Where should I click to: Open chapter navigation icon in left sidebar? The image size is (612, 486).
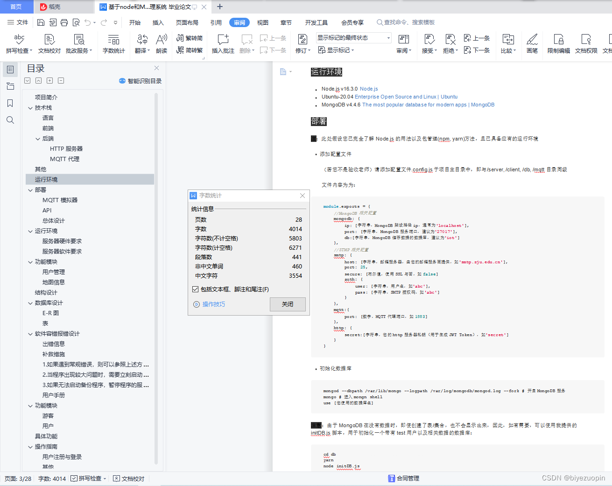[x=10, y=86]
